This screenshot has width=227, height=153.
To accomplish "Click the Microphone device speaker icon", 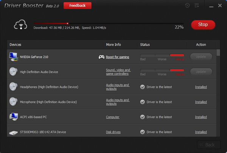I will click(13, 102).
